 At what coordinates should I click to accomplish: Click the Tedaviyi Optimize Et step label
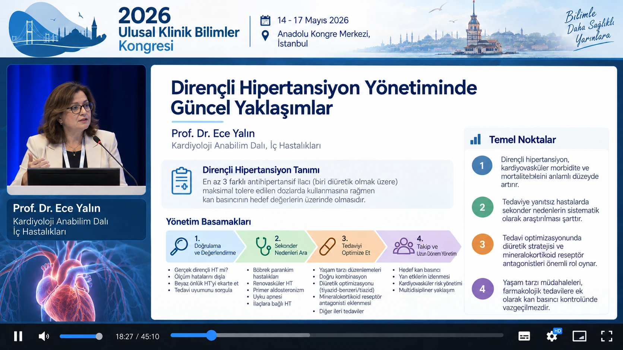click(356, 249)
